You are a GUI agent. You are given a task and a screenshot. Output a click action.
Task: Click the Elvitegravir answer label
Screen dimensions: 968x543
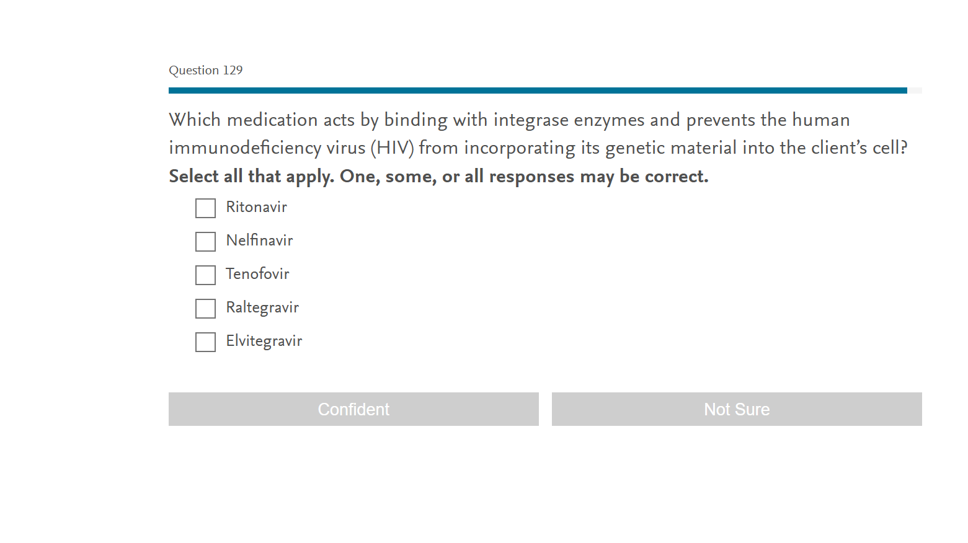[264, 341]
